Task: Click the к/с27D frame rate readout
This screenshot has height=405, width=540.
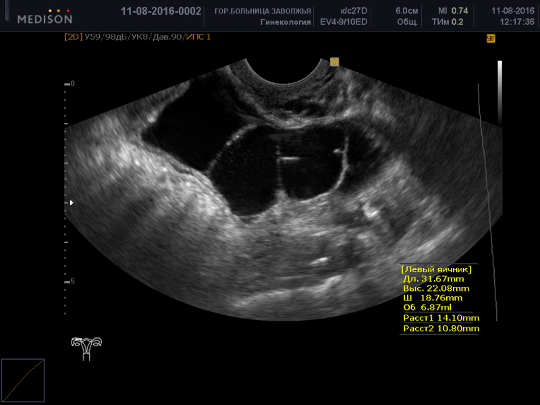Action: [354, 11]
